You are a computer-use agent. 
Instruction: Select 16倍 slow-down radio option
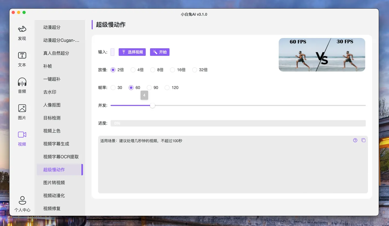(172, 70)
